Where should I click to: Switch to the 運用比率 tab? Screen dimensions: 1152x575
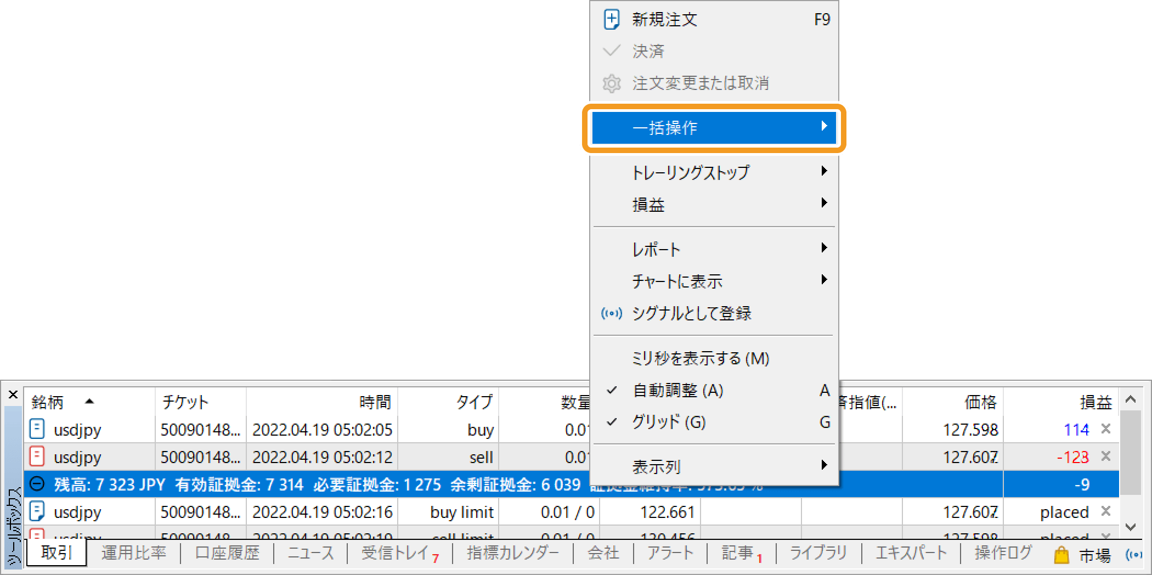pyautogui.click(x=133, y=553)
